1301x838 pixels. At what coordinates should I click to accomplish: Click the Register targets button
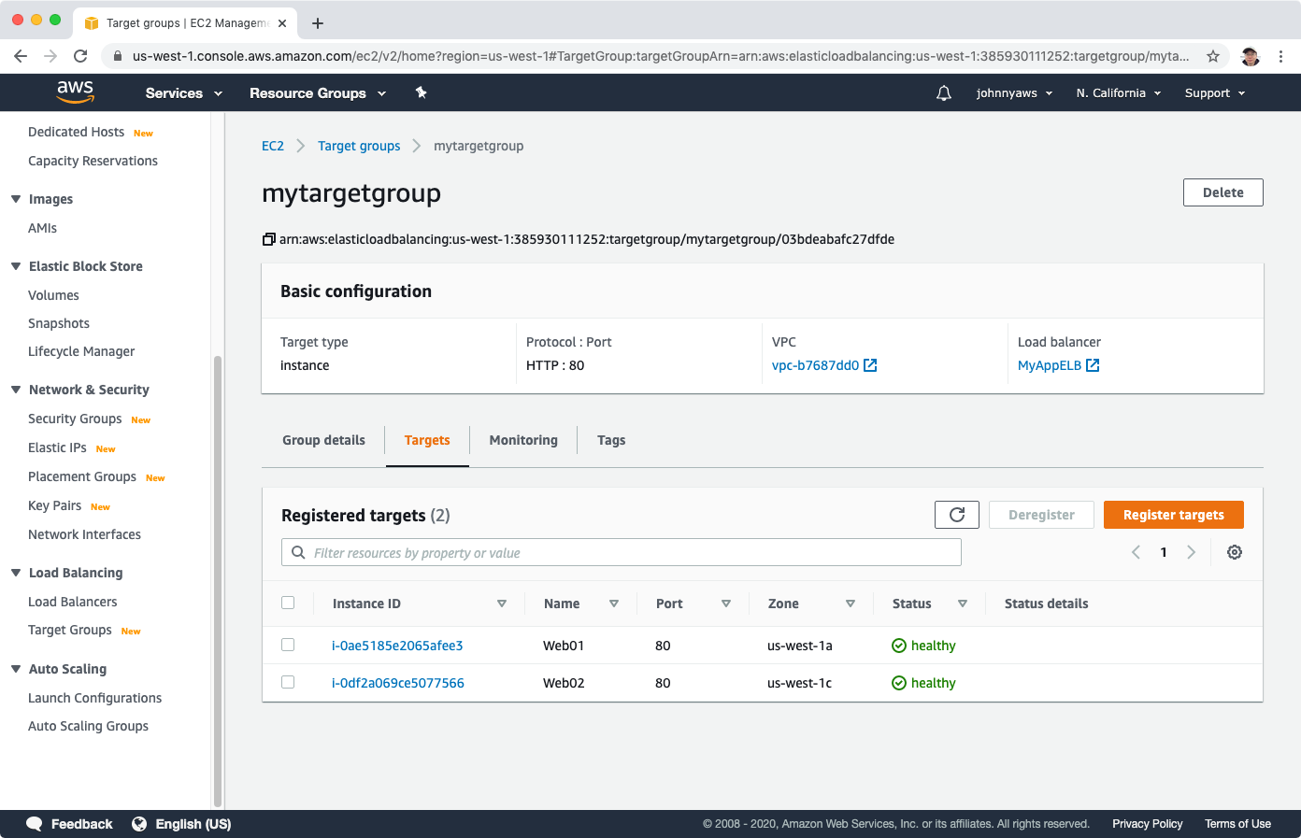coord(1174,515)
